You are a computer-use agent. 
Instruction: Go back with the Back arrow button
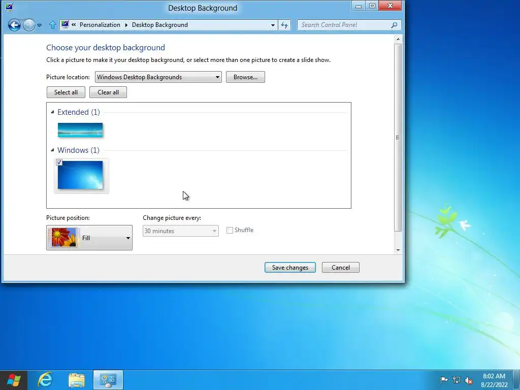(x=14, y=25)
